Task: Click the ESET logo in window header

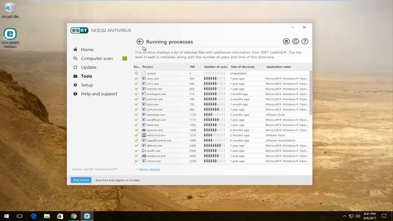Action: pos(79,30)
